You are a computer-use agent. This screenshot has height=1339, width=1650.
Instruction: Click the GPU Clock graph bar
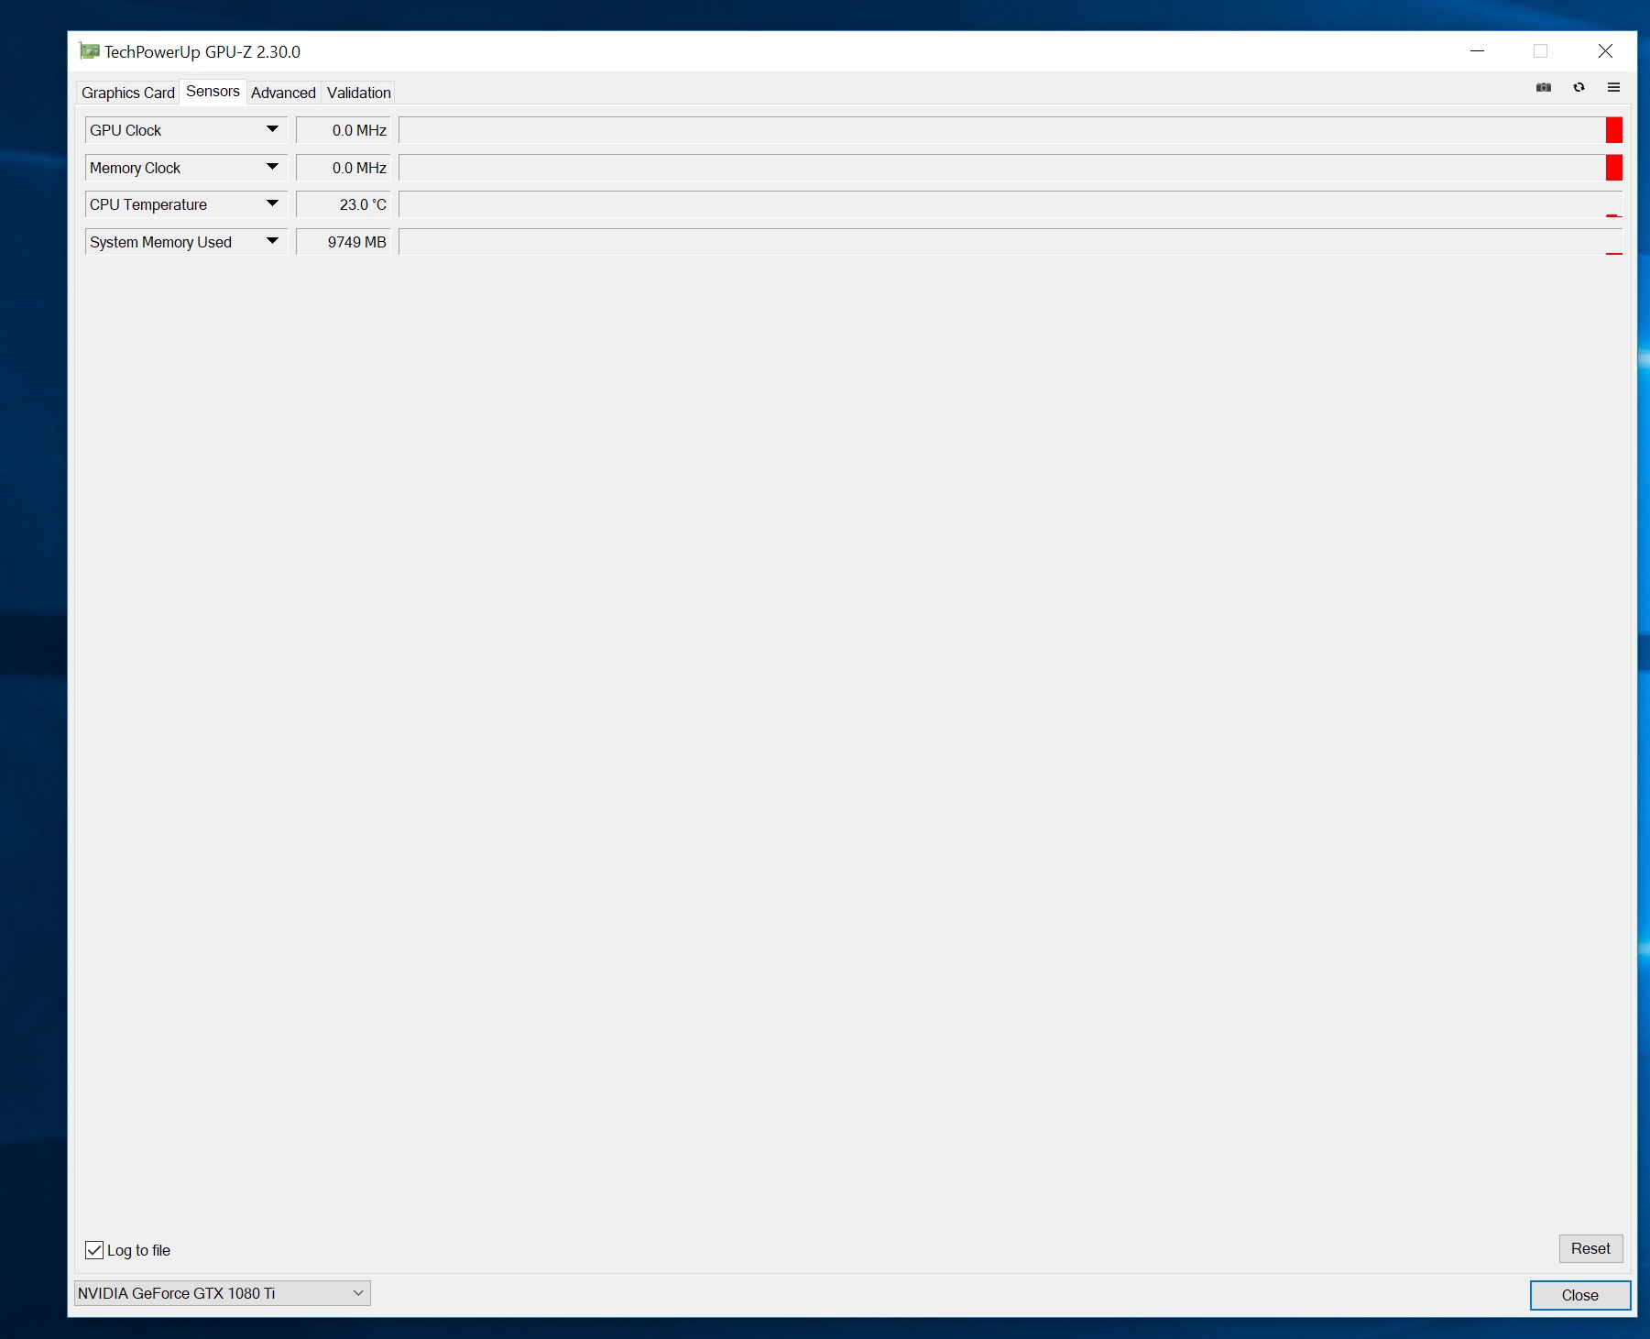(x=1011, y=130)
